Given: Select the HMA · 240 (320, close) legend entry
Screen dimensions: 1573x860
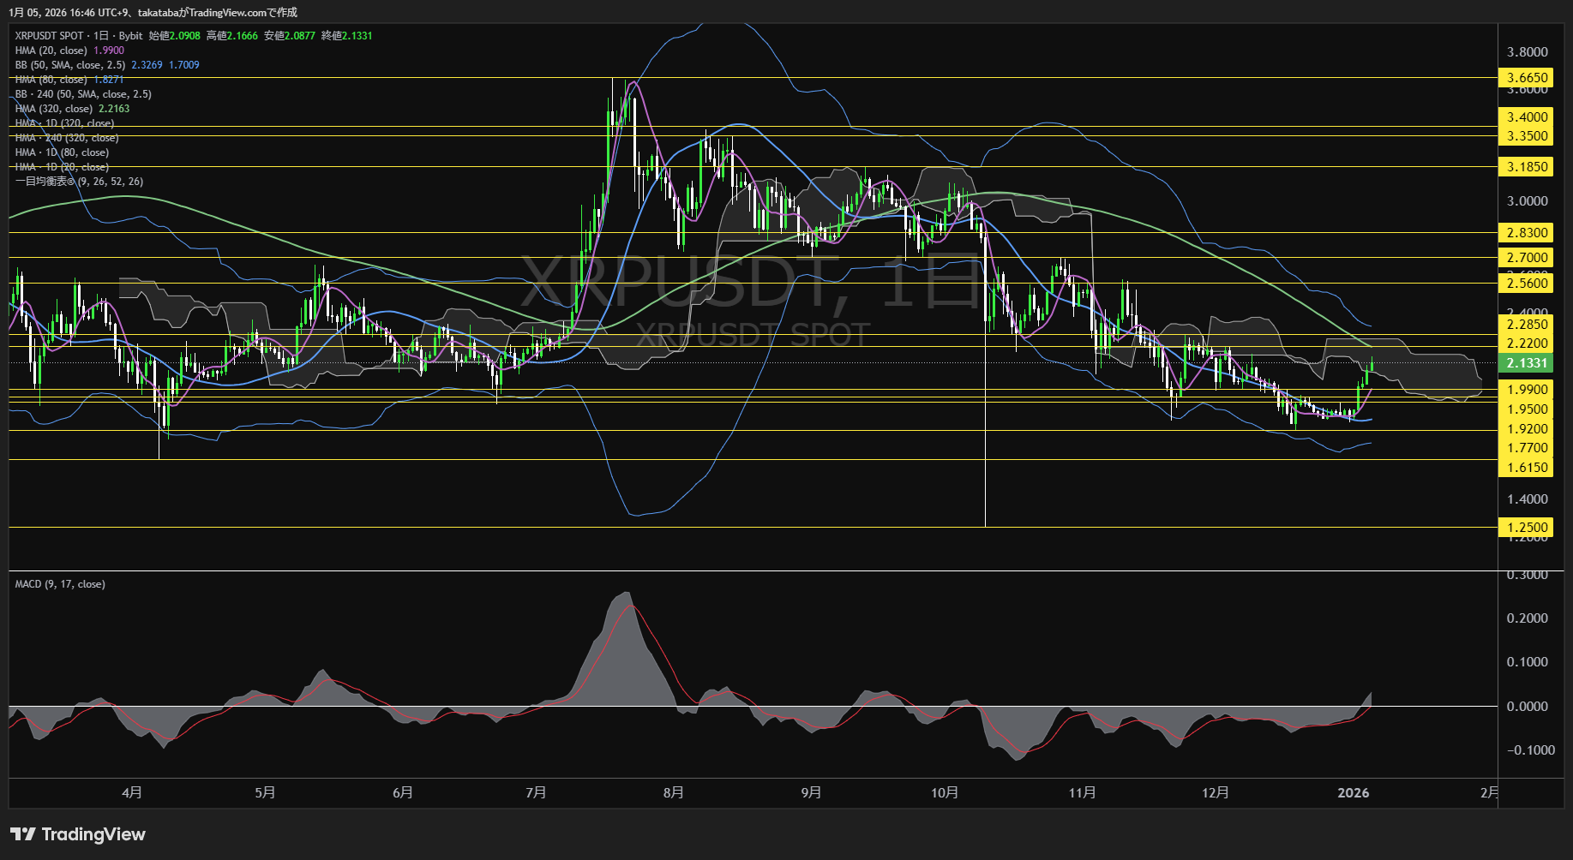Looking at the screenshot, I should (x=64, y=137).
